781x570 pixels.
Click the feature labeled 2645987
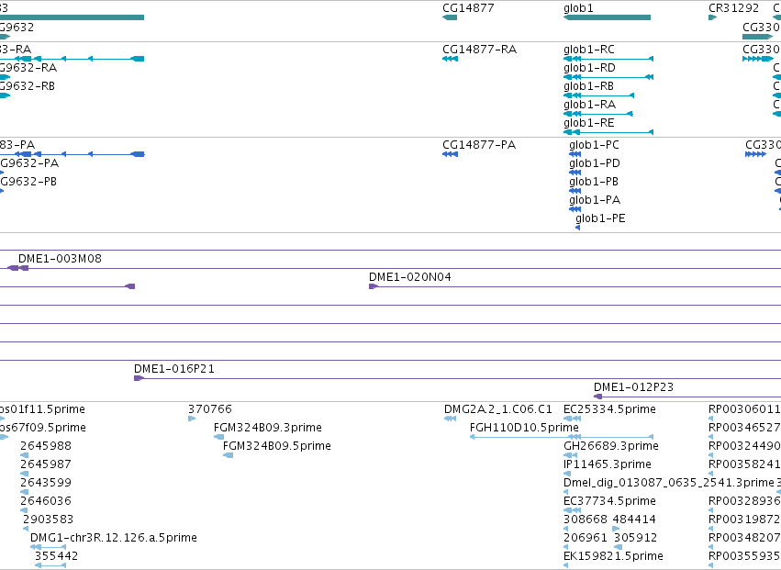45,464
